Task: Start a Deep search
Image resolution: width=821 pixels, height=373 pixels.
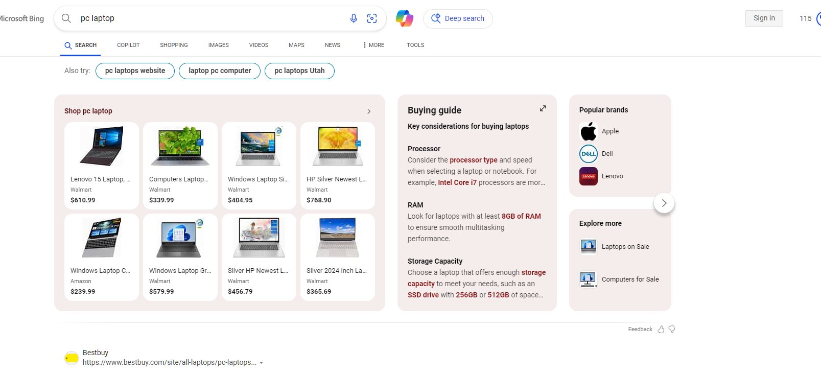Action: 458,18
